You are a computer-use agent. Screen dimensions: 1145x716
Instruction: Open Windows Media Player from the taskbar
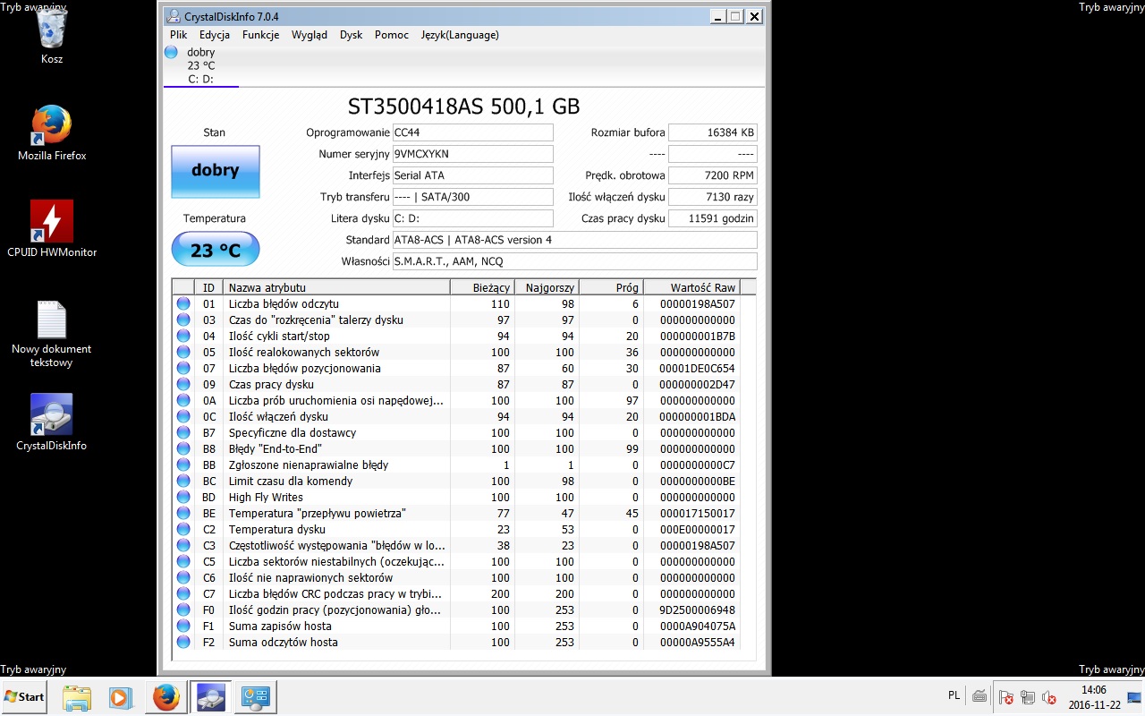pyautogui.click(x=121, y=696)
